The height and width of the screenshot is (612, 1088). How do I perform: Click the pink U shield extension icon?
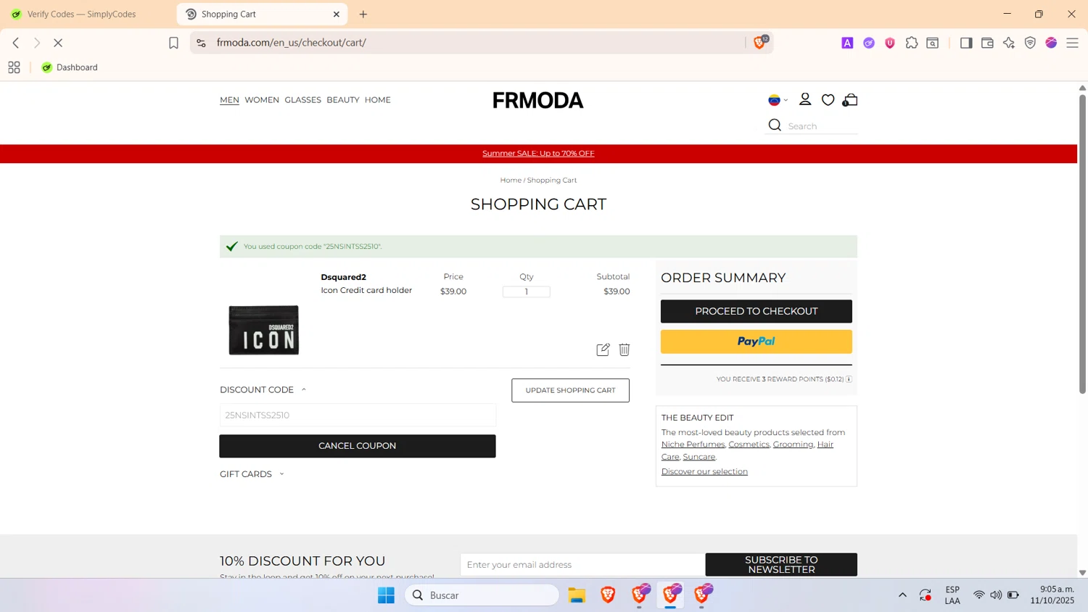coord(890,43)
